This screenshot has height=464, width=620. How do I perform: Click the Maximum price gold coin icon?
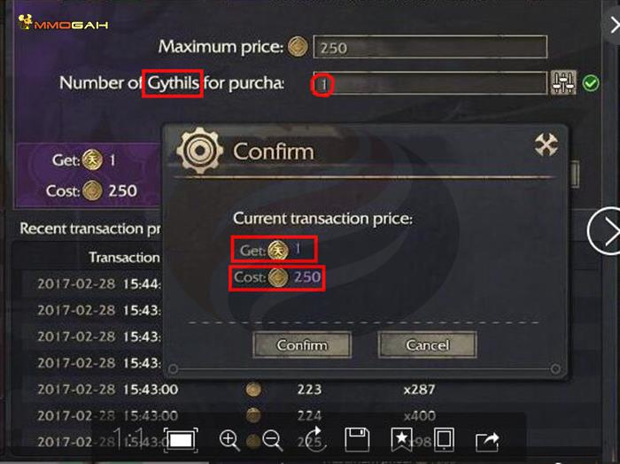(x=299, y=47)
